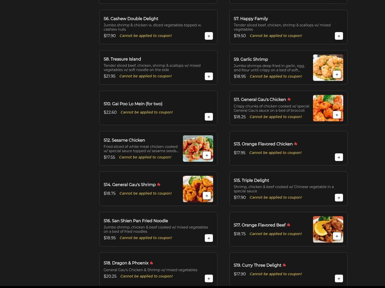Click the Treasure Island item description text
Image resolution: width=385 pixels, height=288 pixels.
click(x=152, y=68)
